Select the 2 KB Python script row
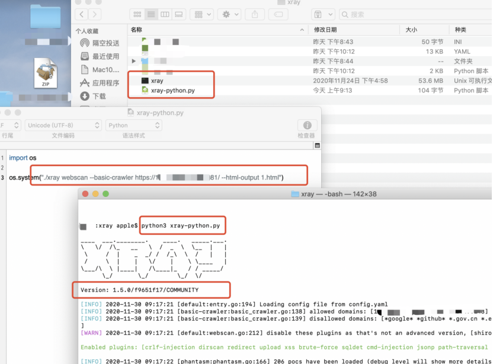 click(310, 71)
